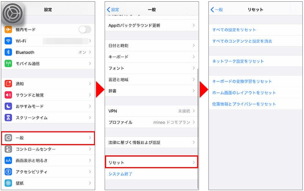Viewport: 304px width, 191px height.
Task: Toggle the 機内モード switch
Action: 85,29
